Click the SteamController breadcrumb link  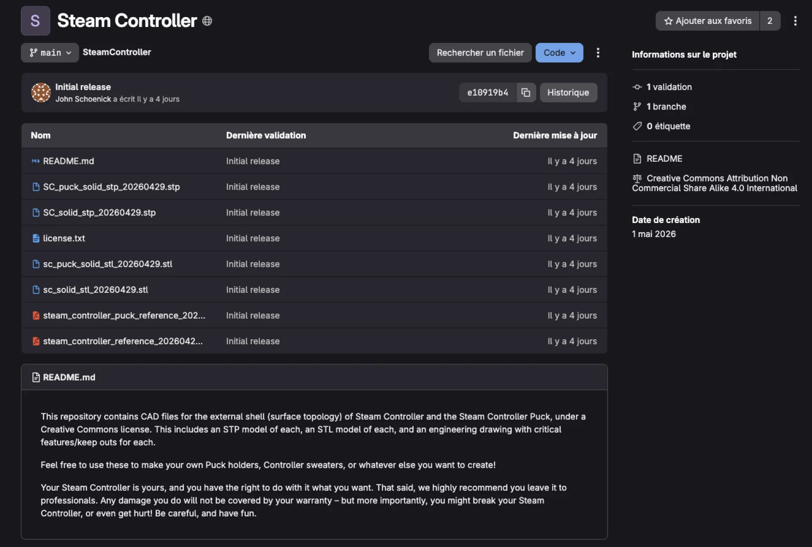tap(117, 52)
